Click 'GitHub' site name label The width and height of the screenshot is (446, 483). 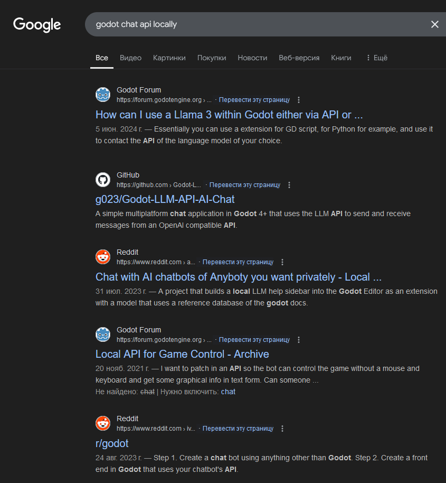[x=128, y=175]
